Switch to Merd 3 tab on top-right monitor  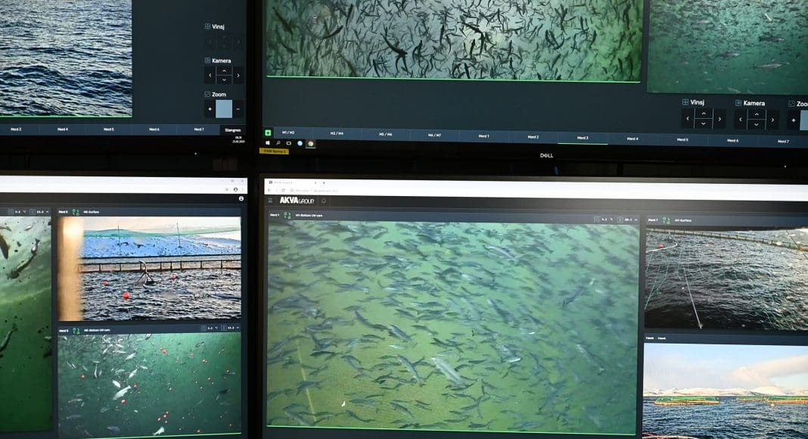pos(583,138)
